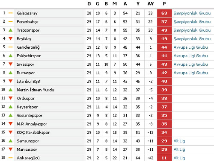Open the Alt Lig link for Samsunspor

(179, 141)
